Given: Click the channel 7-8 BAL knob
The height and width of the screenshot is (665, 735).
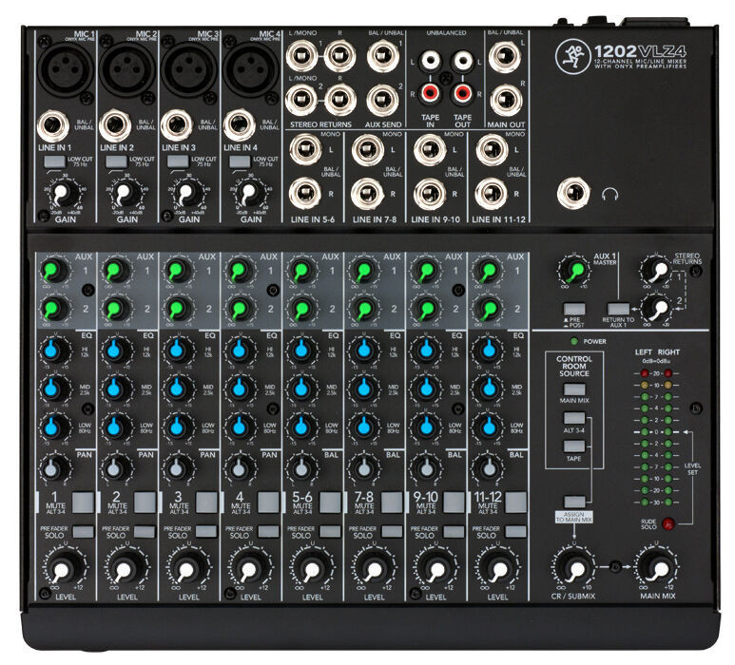Looking at the screenshot, I should pyautogui.click(x=363, y=467).
